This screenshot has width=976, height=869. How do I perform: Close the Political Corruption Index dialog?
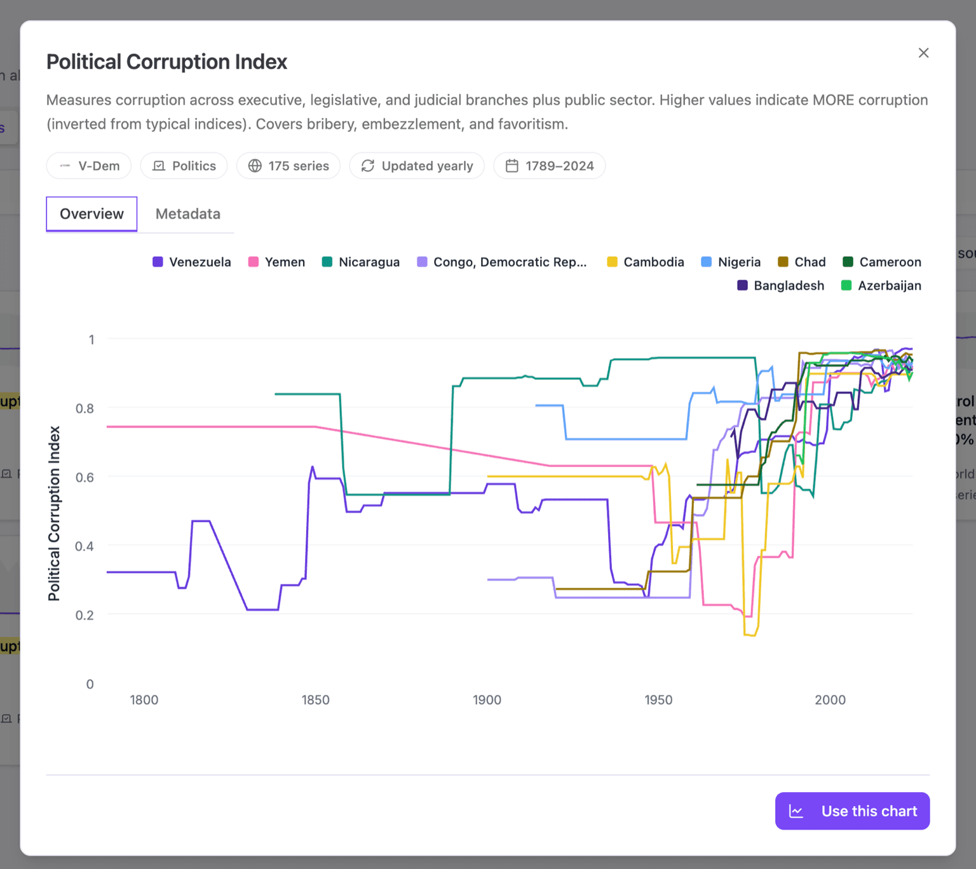[x=923, y=53]
